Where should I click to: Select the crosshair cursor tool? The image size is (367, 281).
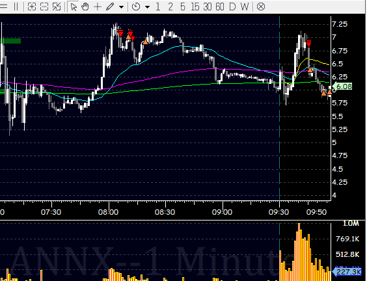98,7
